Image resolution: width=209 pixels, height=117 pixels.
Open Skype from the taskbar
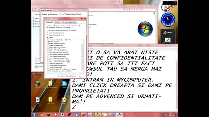coord(77,115)
